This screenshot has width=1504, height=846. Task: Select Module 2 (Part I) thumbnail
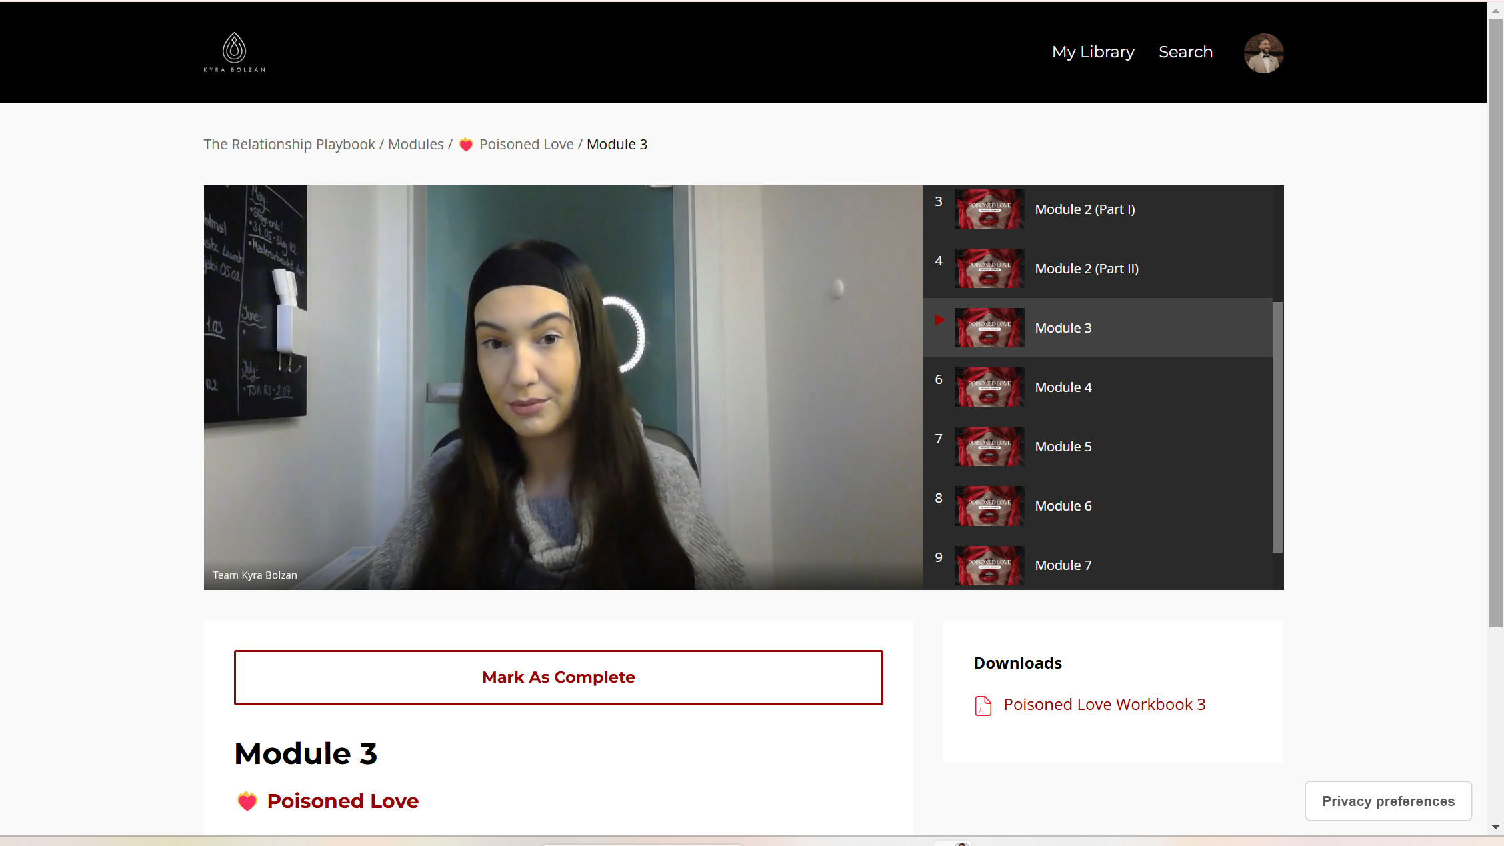coord(989,209)
